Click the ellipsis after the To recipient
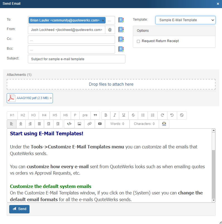The image size is (222, 224). click(x=109, y=20)
